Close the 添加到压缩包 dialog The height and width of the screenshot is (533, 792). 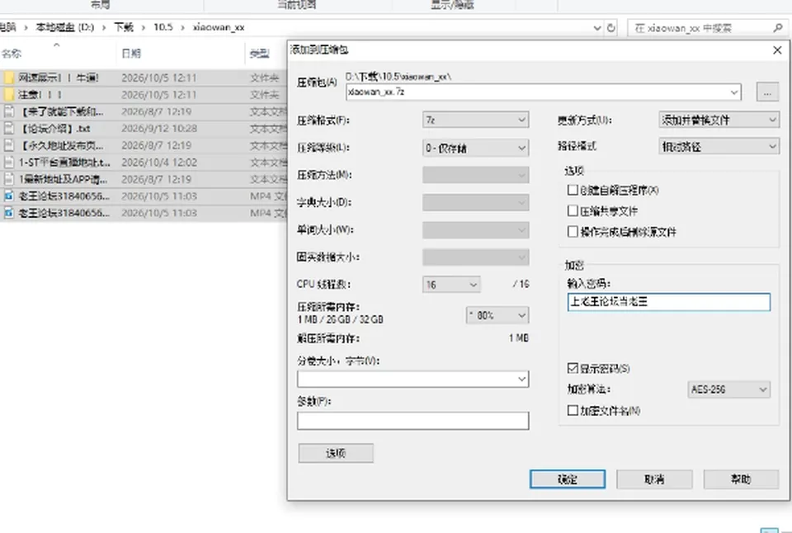coord(777,50)
